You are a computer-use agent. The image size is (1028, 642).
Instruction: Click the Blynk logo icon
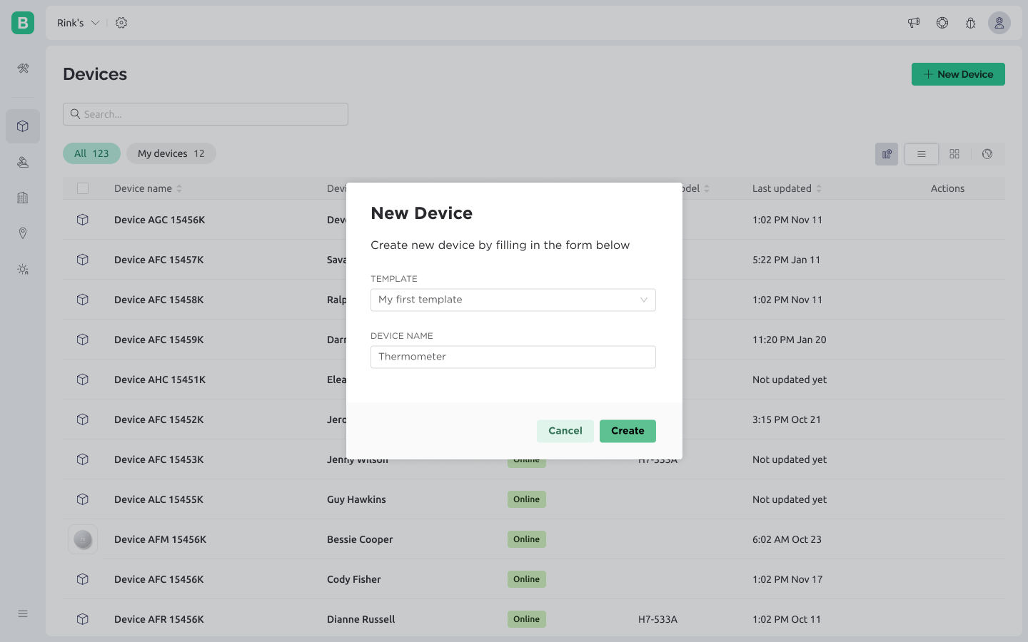click(x=23, y=23)
